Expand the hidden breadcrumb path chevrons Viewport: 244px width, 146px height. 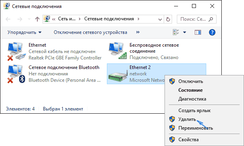coord(54,20)
